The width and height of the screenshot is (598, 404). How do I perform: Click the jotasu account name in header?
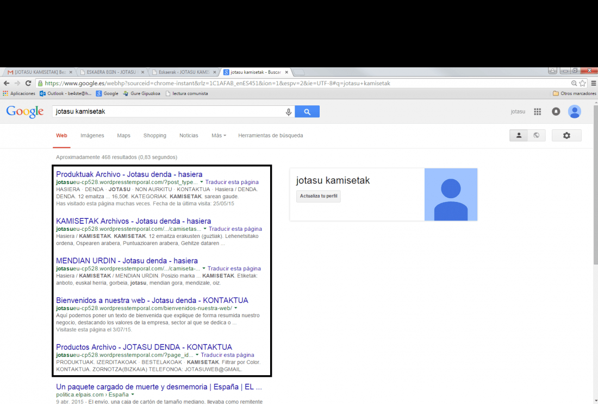tap(518, 111)
